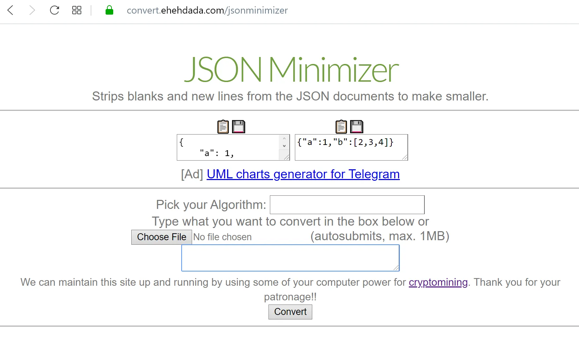The image size is (579, 341).
Task: Click the clipboard icon above the minimized output
Action: (x=341, y=127)
